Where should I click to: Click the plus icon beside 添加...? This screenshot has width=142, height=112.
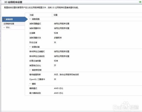4,28
